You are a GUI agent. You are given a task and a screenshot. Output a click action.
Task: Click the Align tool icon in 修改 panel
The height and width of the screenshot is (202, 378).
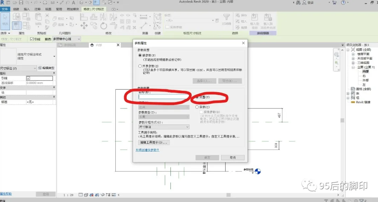(84, 17)
